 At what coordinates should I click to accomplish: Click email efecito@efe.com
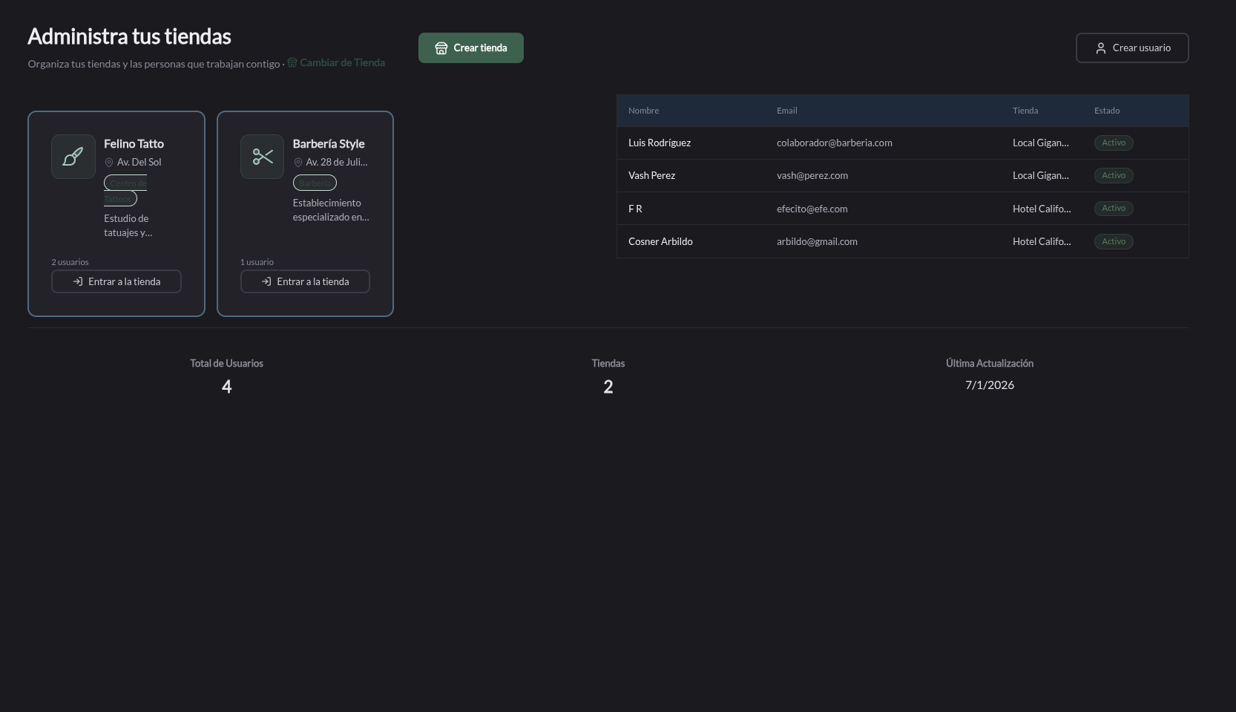pos(812,209)
